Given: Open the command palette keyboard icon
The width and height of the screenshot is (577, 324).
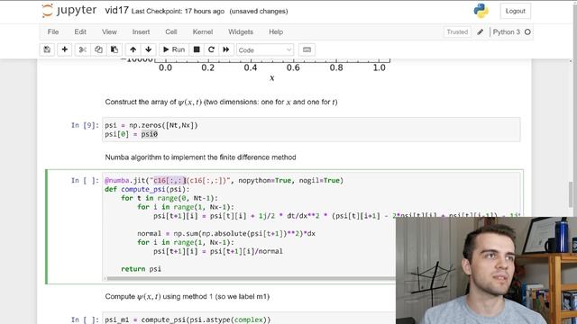Looking at the screenshot, I should click(307, 49).
